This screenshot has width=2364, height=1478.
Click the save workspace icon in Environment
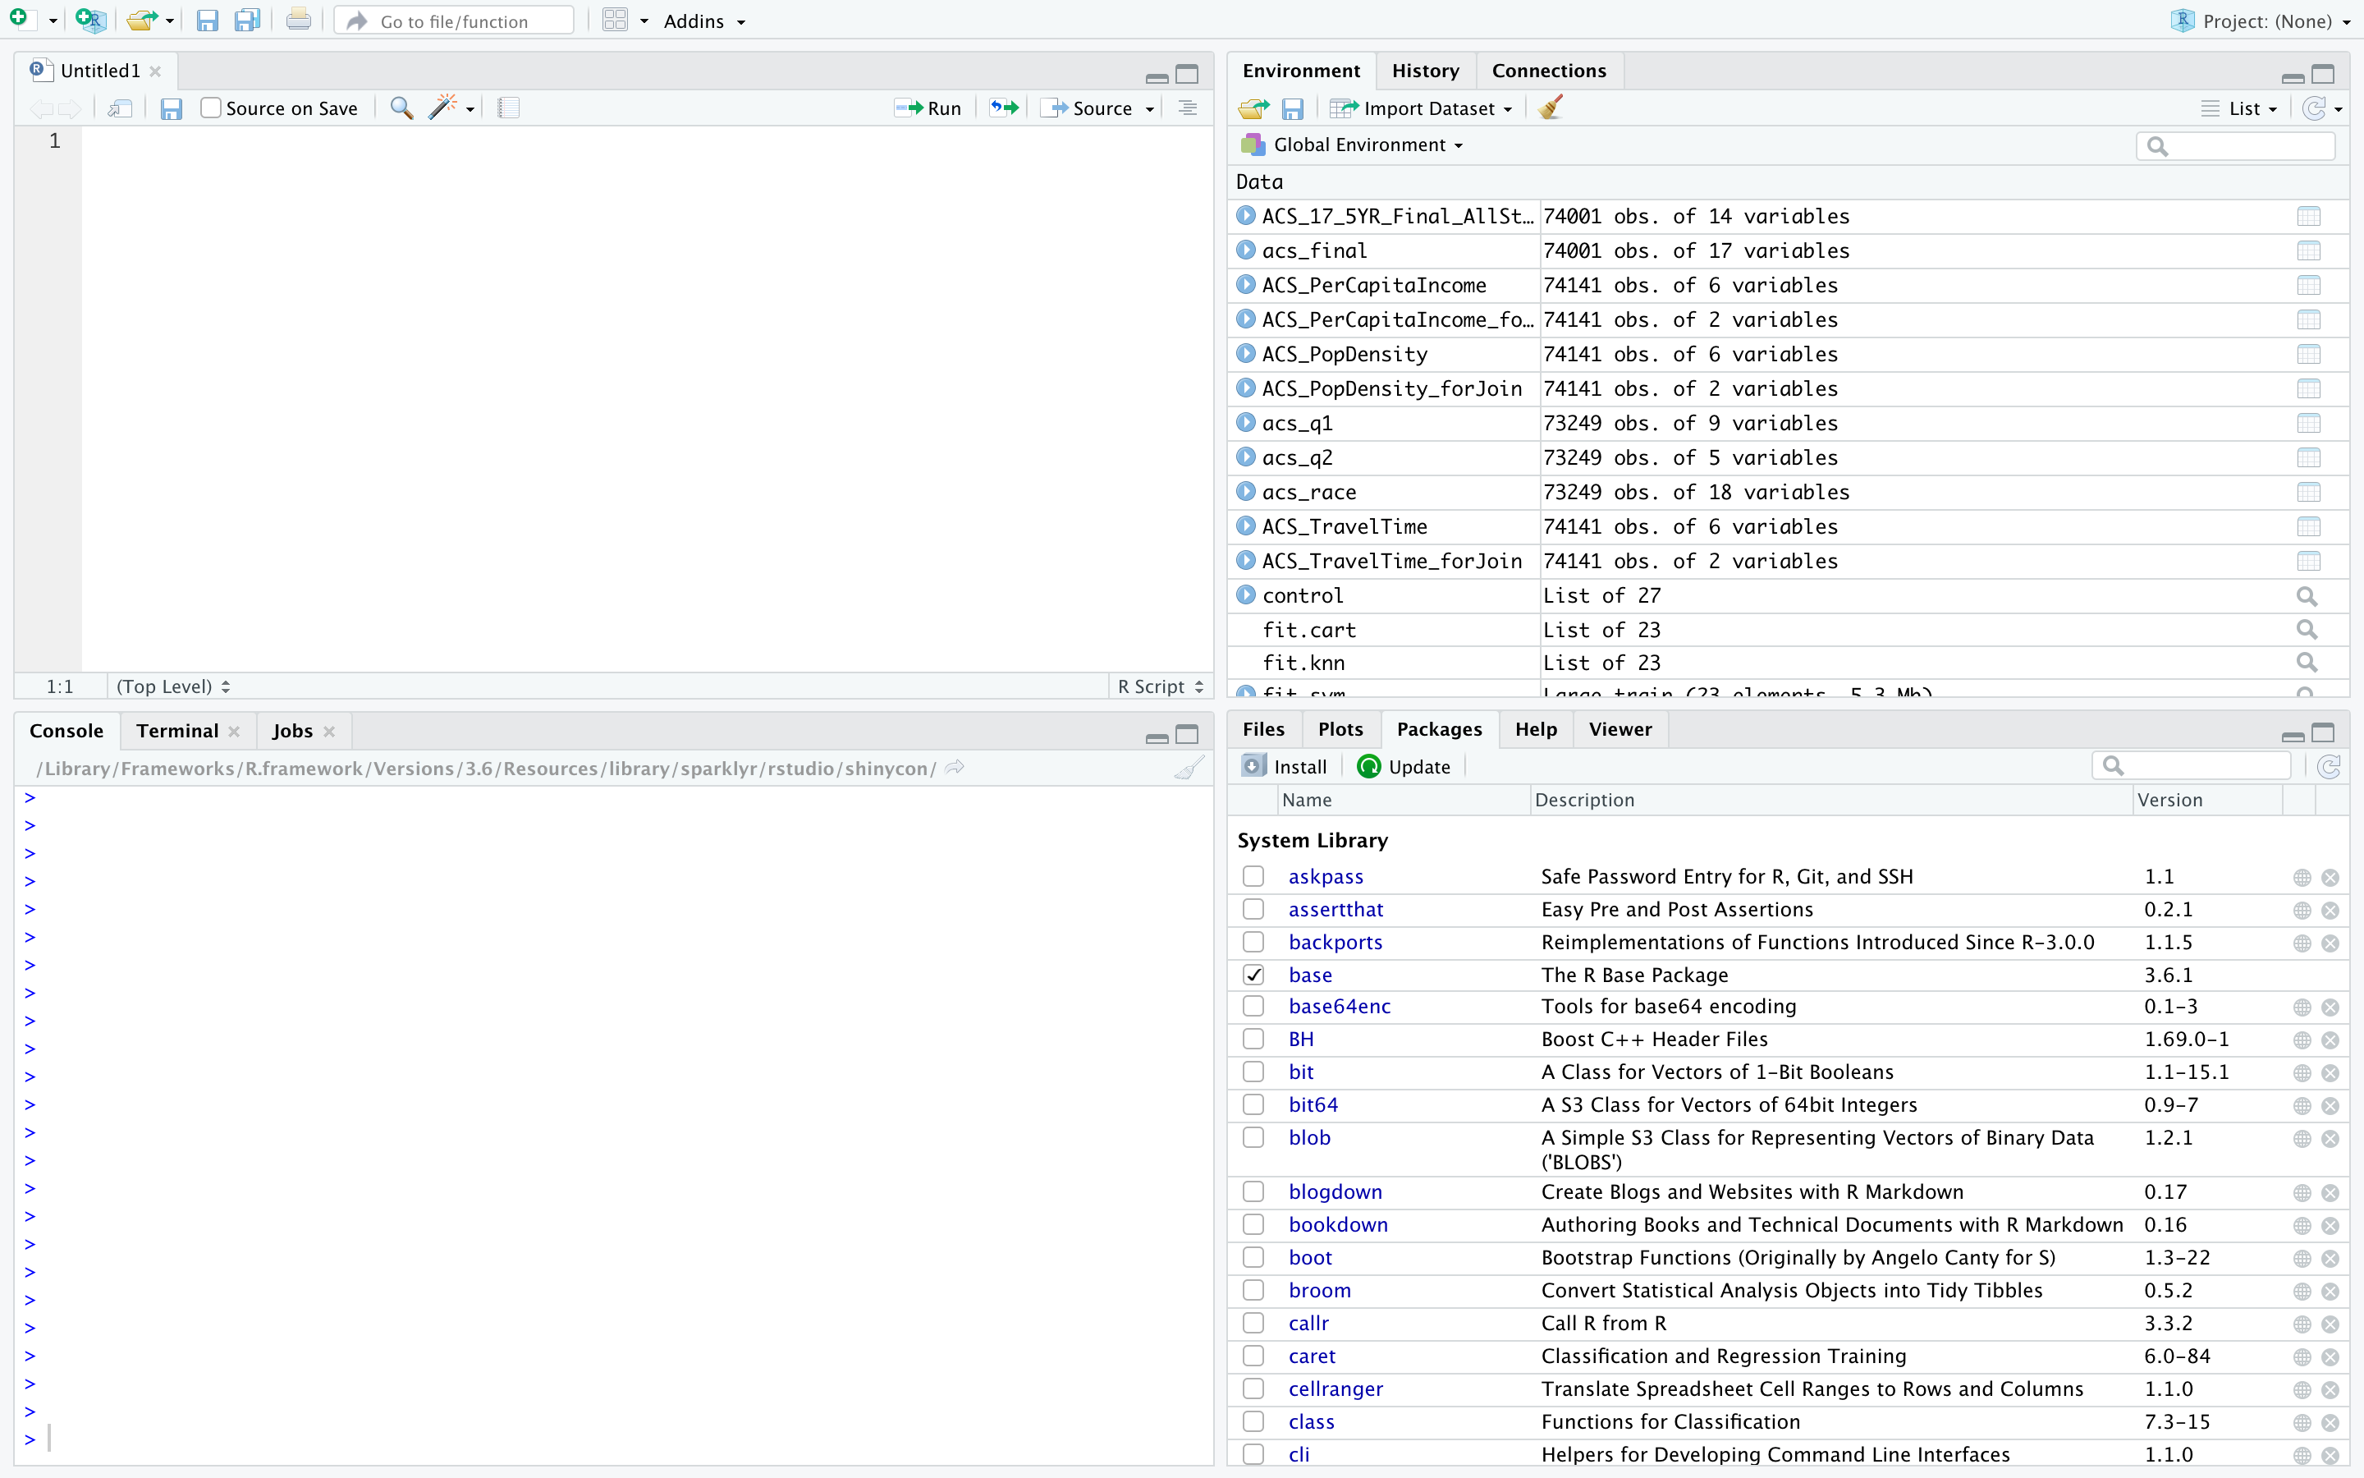[1294, 108]
